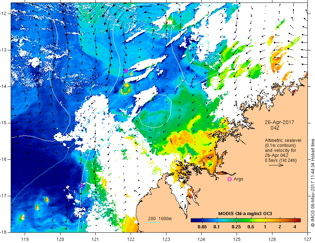Click the longitude label 127
The height and width of the screenshot is (243, 315).
pyautogui.click(x=307, y=239)
